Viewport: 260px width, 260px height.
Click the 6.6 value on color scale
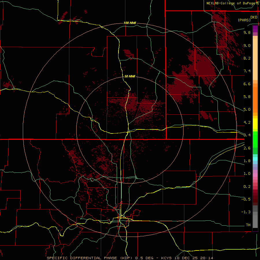(247, 84)
